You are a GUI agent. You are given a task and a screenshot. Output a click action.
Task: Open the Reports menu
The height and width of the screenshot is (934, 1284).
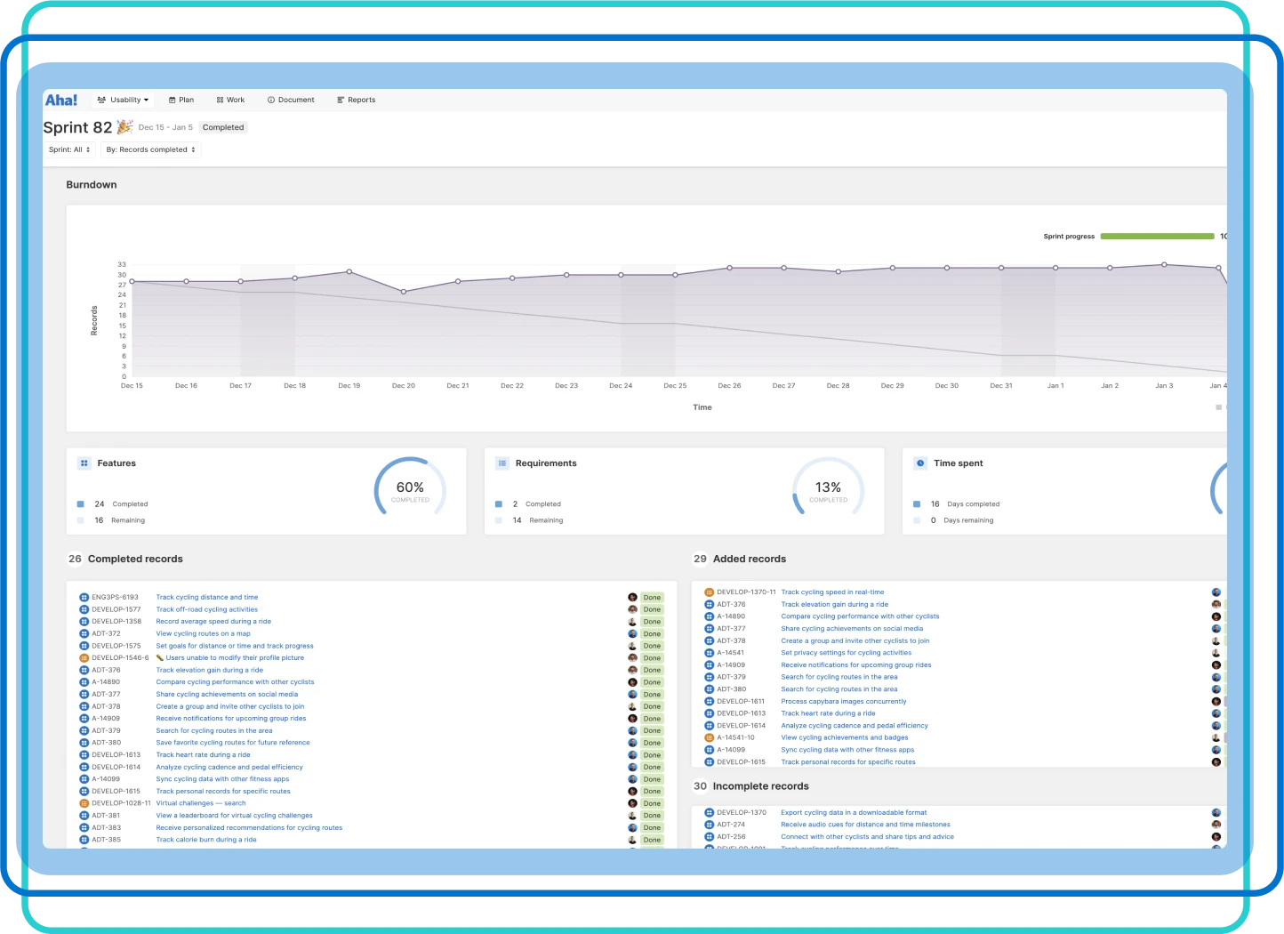pos(357,100)
